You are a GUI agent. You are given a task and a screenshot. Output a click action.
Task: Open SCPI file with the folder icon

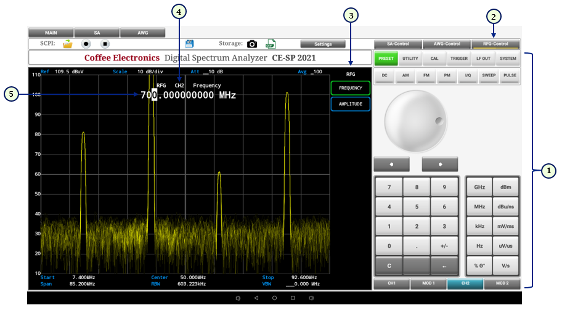pos(68,44)
